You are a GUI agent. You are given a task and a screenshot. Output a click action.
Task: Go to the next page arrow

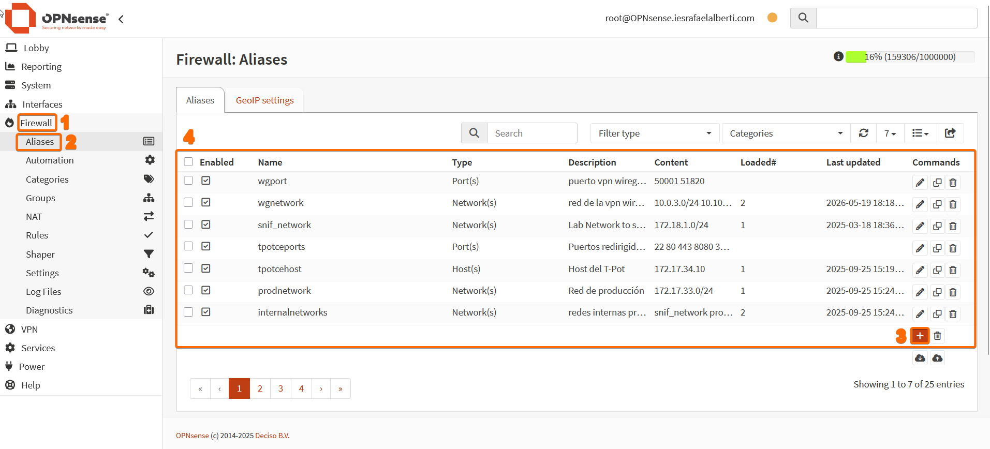click(x=321, y=388)
